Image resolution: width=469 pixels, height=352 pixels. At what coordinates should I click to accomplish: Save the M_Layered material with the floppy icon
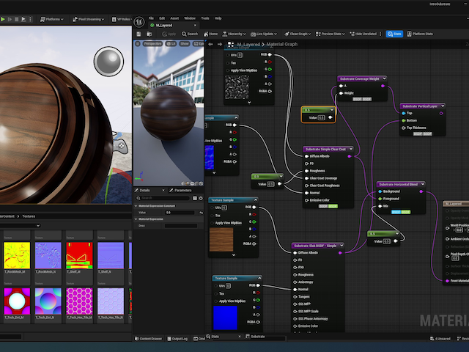[139, 34]
